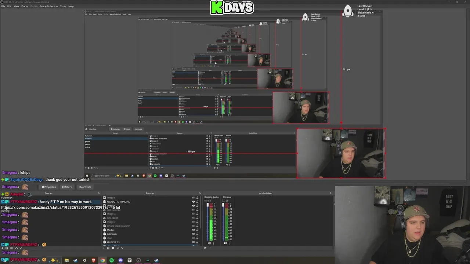Open Desktop Audio three-dot options menu

(213, 243)
